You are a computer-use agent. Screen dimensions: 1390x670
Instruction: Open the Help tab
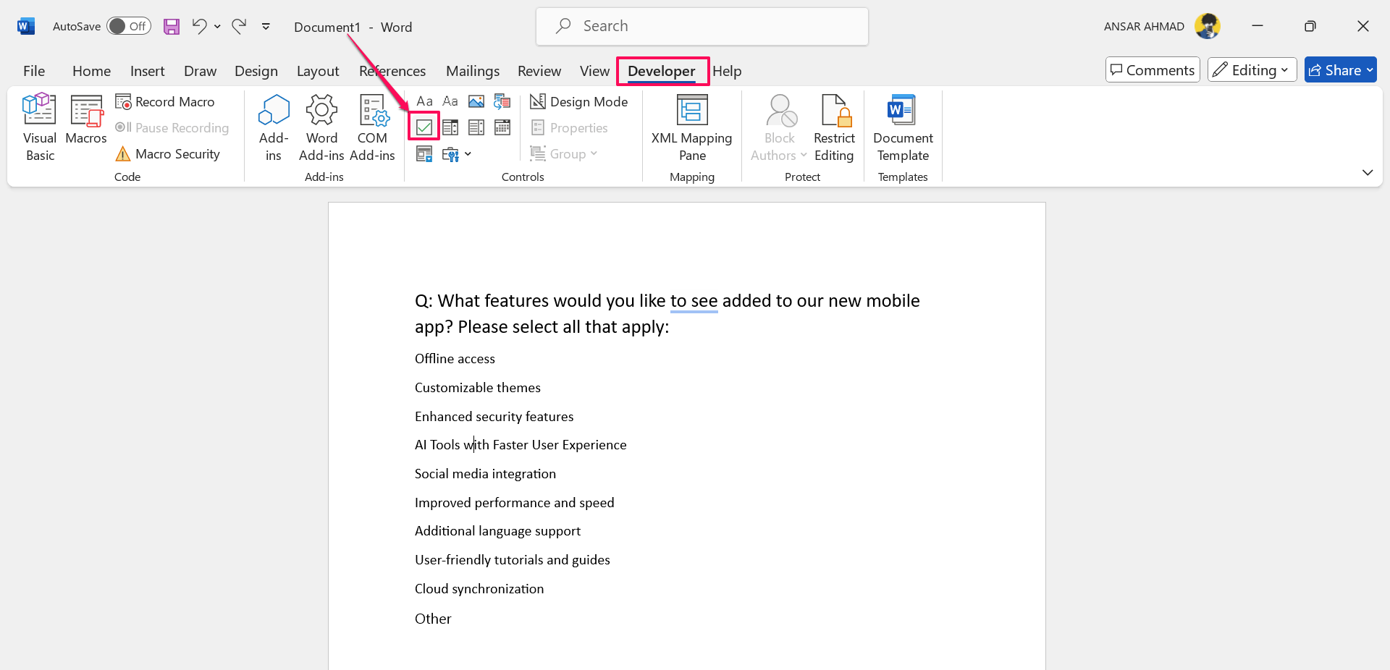click(x=727, y=71)
